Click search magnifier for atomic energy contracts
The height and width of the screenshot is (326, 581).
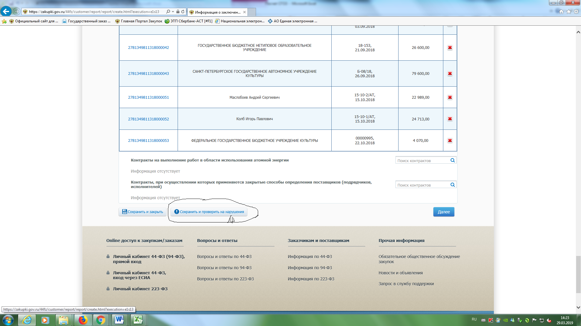(452, 160)
